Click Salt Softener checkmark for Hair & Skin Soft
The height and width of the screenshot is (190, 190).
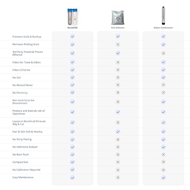click(118, 131)
